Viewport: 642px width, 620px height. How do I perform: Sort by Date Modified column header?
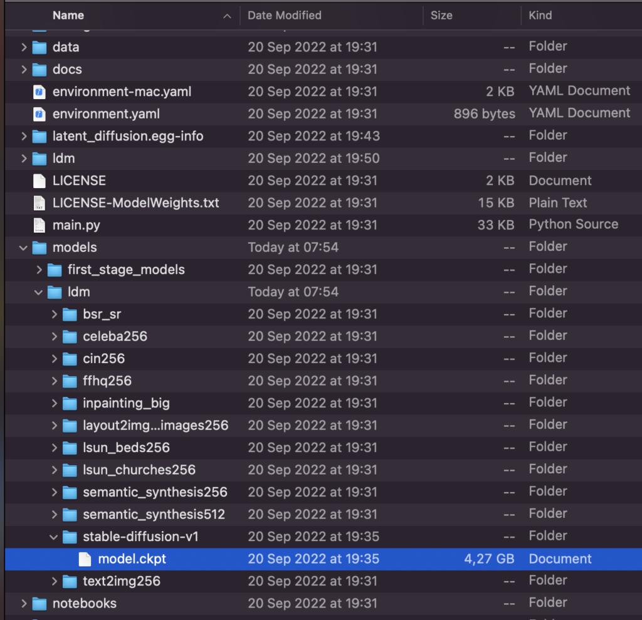pos(284,15)
